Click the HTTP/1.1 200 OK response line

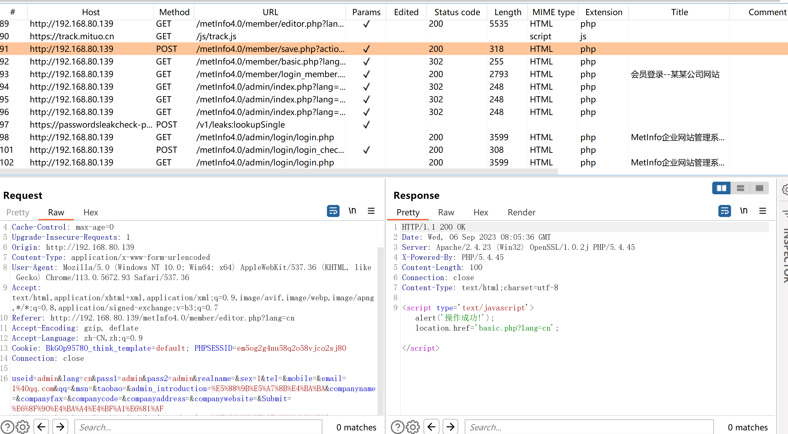[x=433, y=227]
